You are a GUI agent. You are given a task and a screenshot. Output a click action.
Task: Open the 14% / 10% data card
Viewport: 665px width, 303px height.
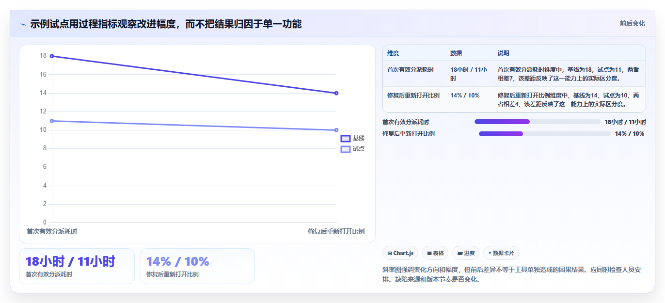pos(197,266)
